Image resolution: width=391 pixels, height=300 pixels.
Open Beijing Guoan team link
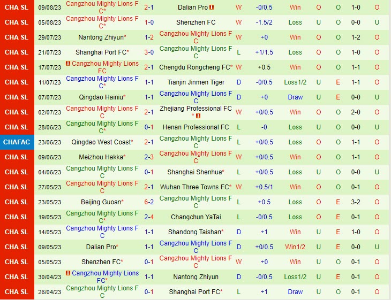tap(102, 202)
